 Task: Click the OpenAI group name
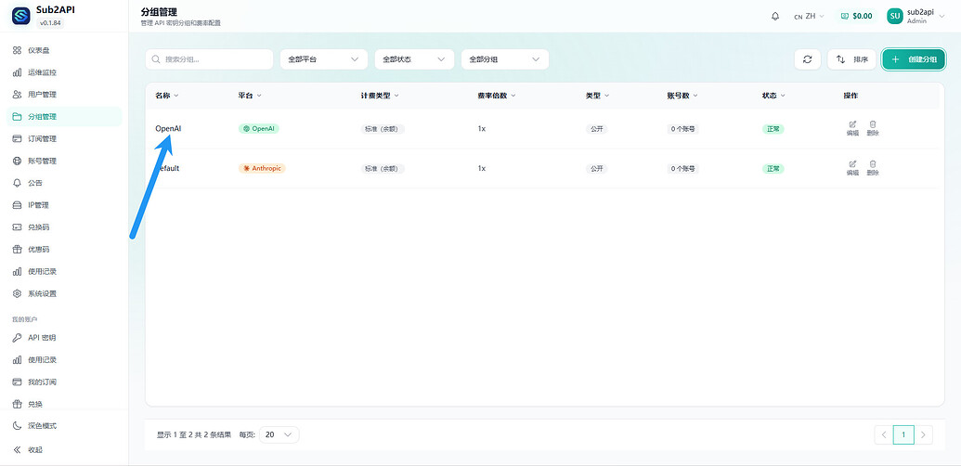pos(168,129)
